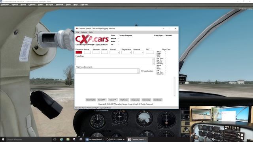This screenshot has height=142, width=253.
Task: Click the PAX input field
Action: click(x=150, y=52)
